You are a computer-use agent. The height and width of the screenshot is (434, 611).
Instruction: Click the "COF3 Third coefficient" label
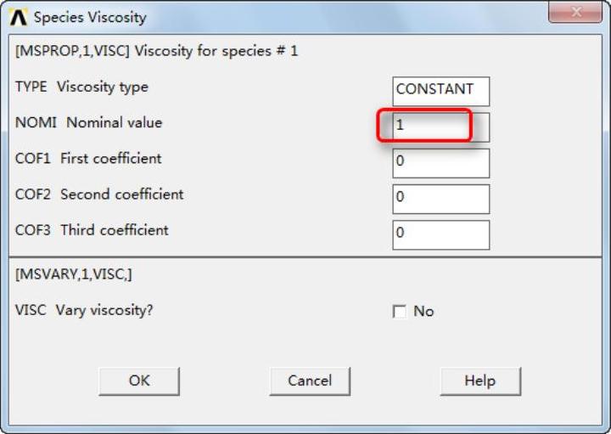pos(92,229)
